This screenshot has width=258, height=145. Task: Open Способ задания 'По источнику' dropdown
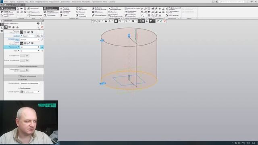(30, 92)
